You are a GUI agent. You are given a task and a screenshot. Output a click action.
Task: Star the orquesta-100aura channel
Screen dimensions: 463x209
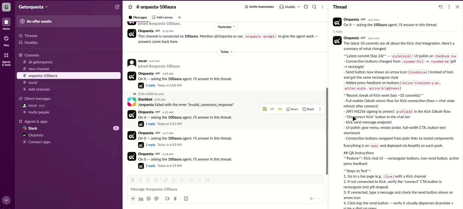point(131,7)
